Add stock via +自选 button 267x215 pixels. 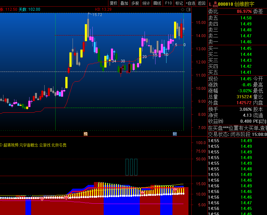coord(190,3)
